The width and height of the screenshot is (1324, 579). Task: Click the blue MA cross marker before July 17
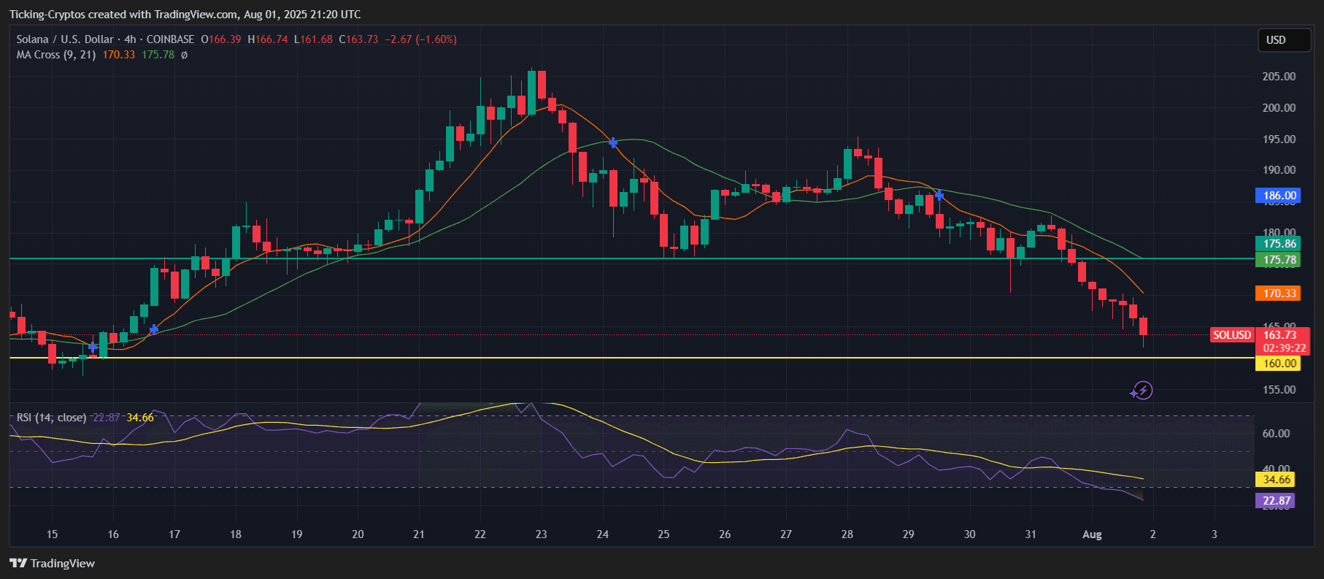tap(154, 329)
